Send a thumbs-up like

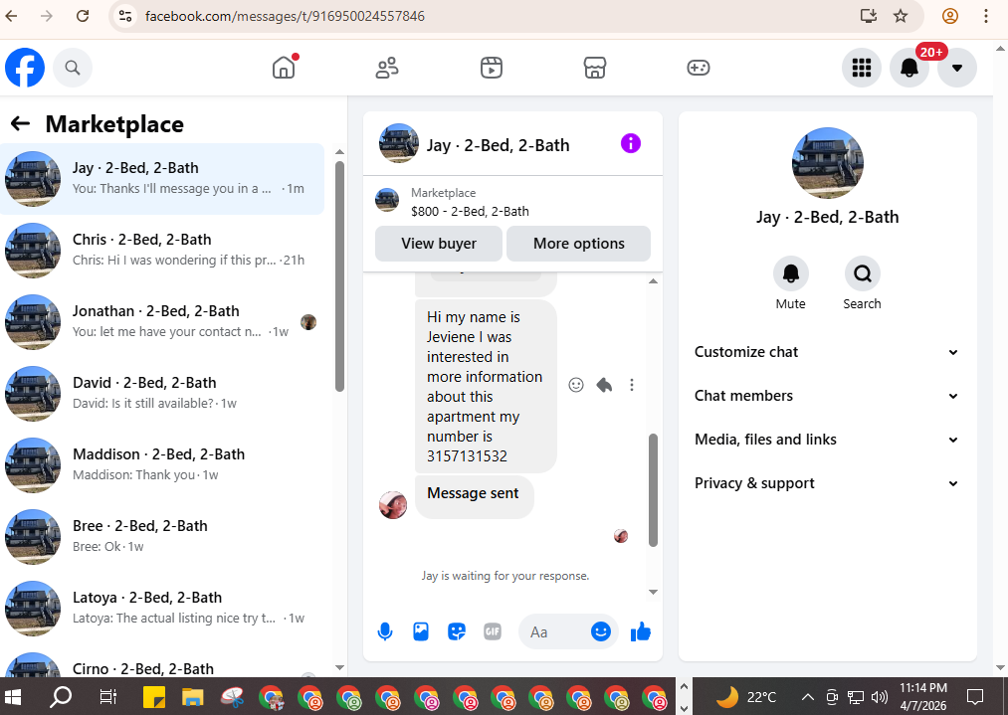pos(641,632)
